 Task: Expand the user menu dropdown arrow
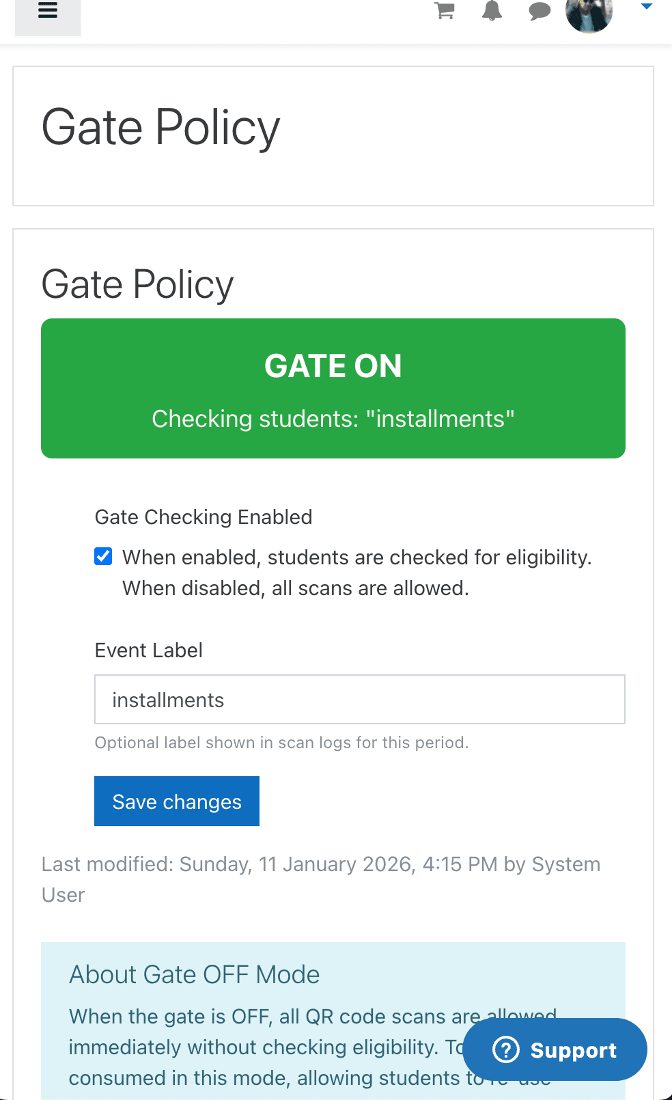[x=646, y=8]
